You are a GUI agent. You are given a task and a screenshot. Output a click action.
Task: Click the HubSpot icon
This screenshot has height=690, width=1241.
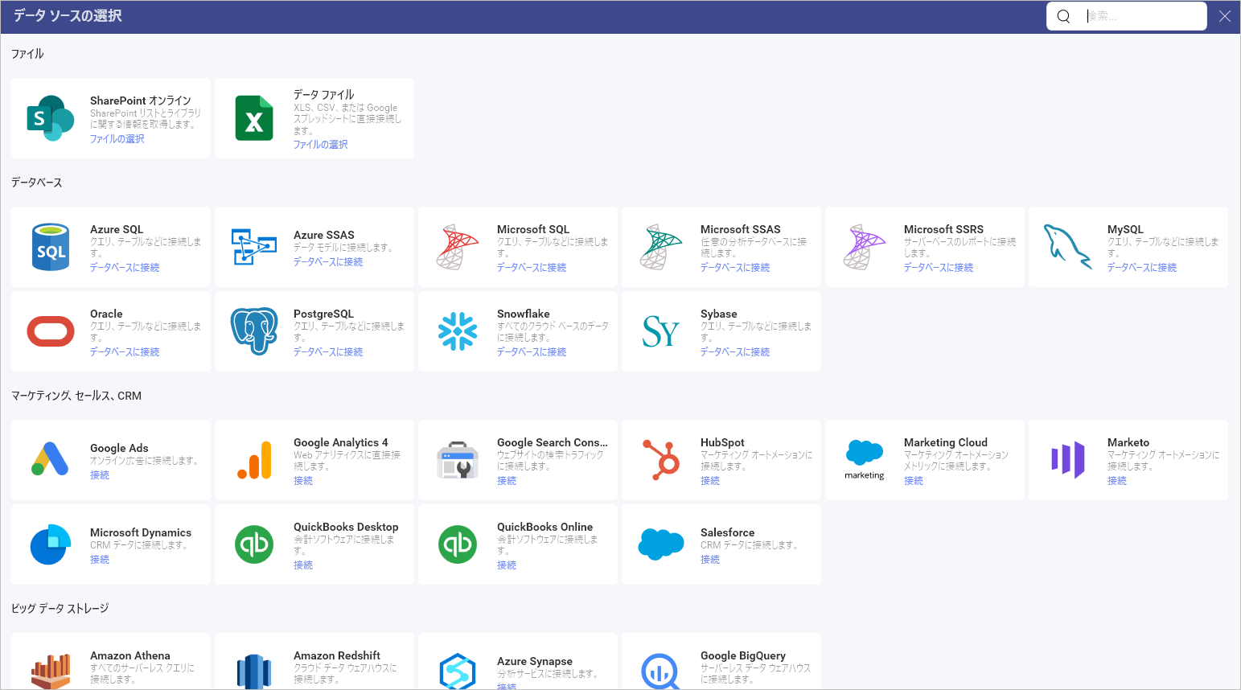tap(661, 460)
